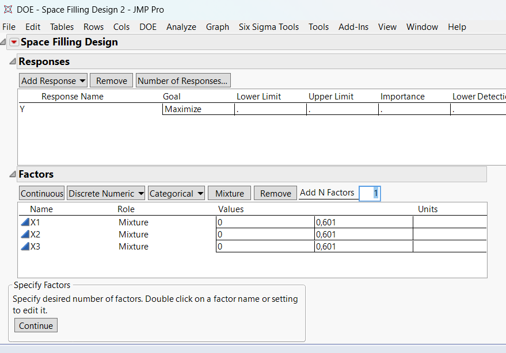This screenshot has width=506, height=353.
Task: Open the Add Response dropdown
Action: point(53,81)
